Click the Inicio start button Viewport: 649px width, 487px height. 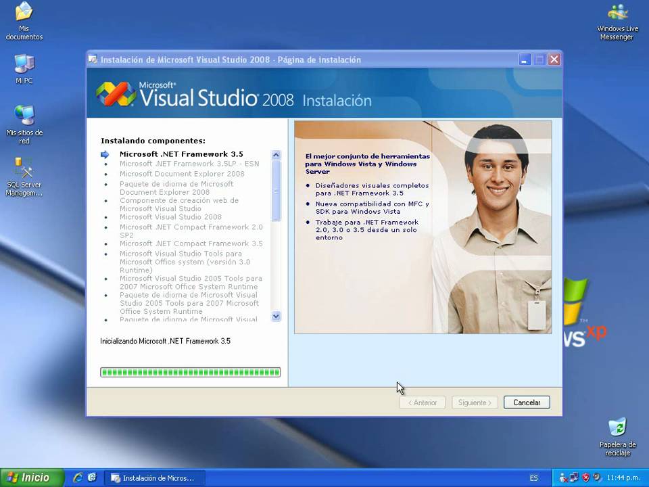[x=32, y=478]
